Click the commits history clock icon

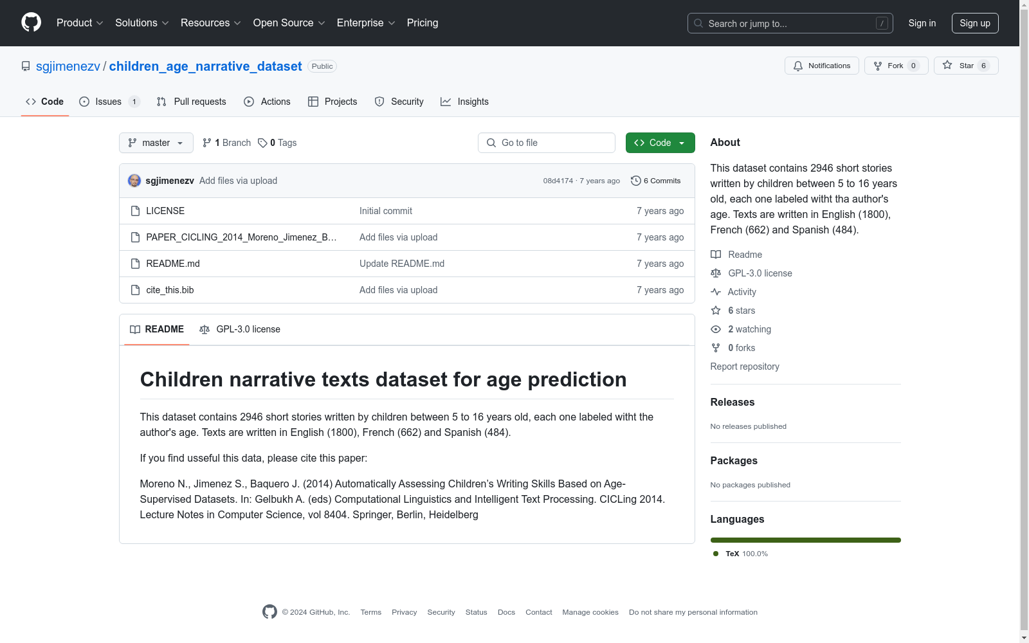[x=636, y=181]
